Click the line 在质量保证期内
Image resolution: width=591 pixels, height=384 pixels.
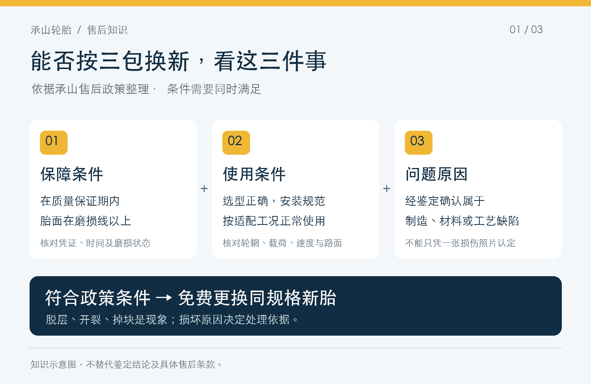(80, 201)
